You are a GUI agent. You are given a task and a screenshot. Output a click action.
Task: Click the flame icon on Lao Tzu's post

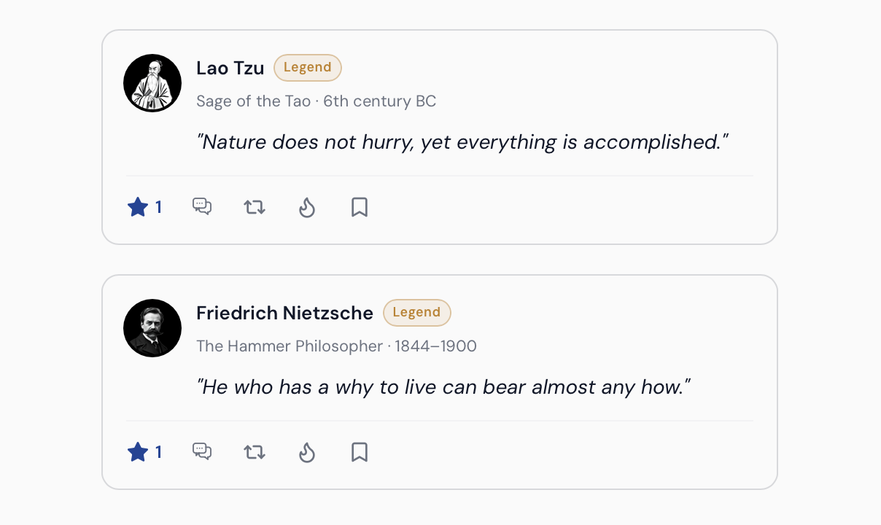click(307, 208)
